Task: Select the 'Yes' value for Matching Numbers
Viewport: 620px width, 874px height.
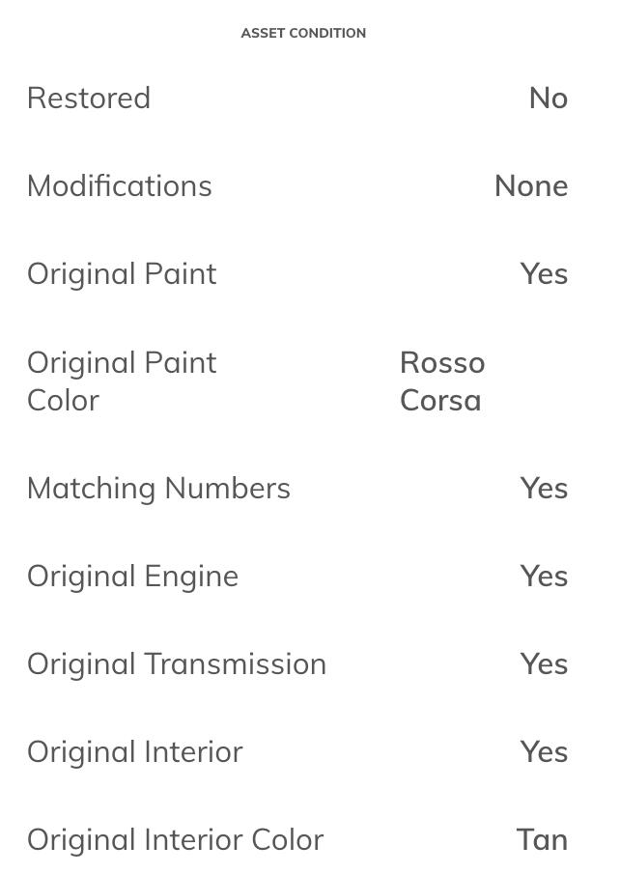Action: (544, 488)
